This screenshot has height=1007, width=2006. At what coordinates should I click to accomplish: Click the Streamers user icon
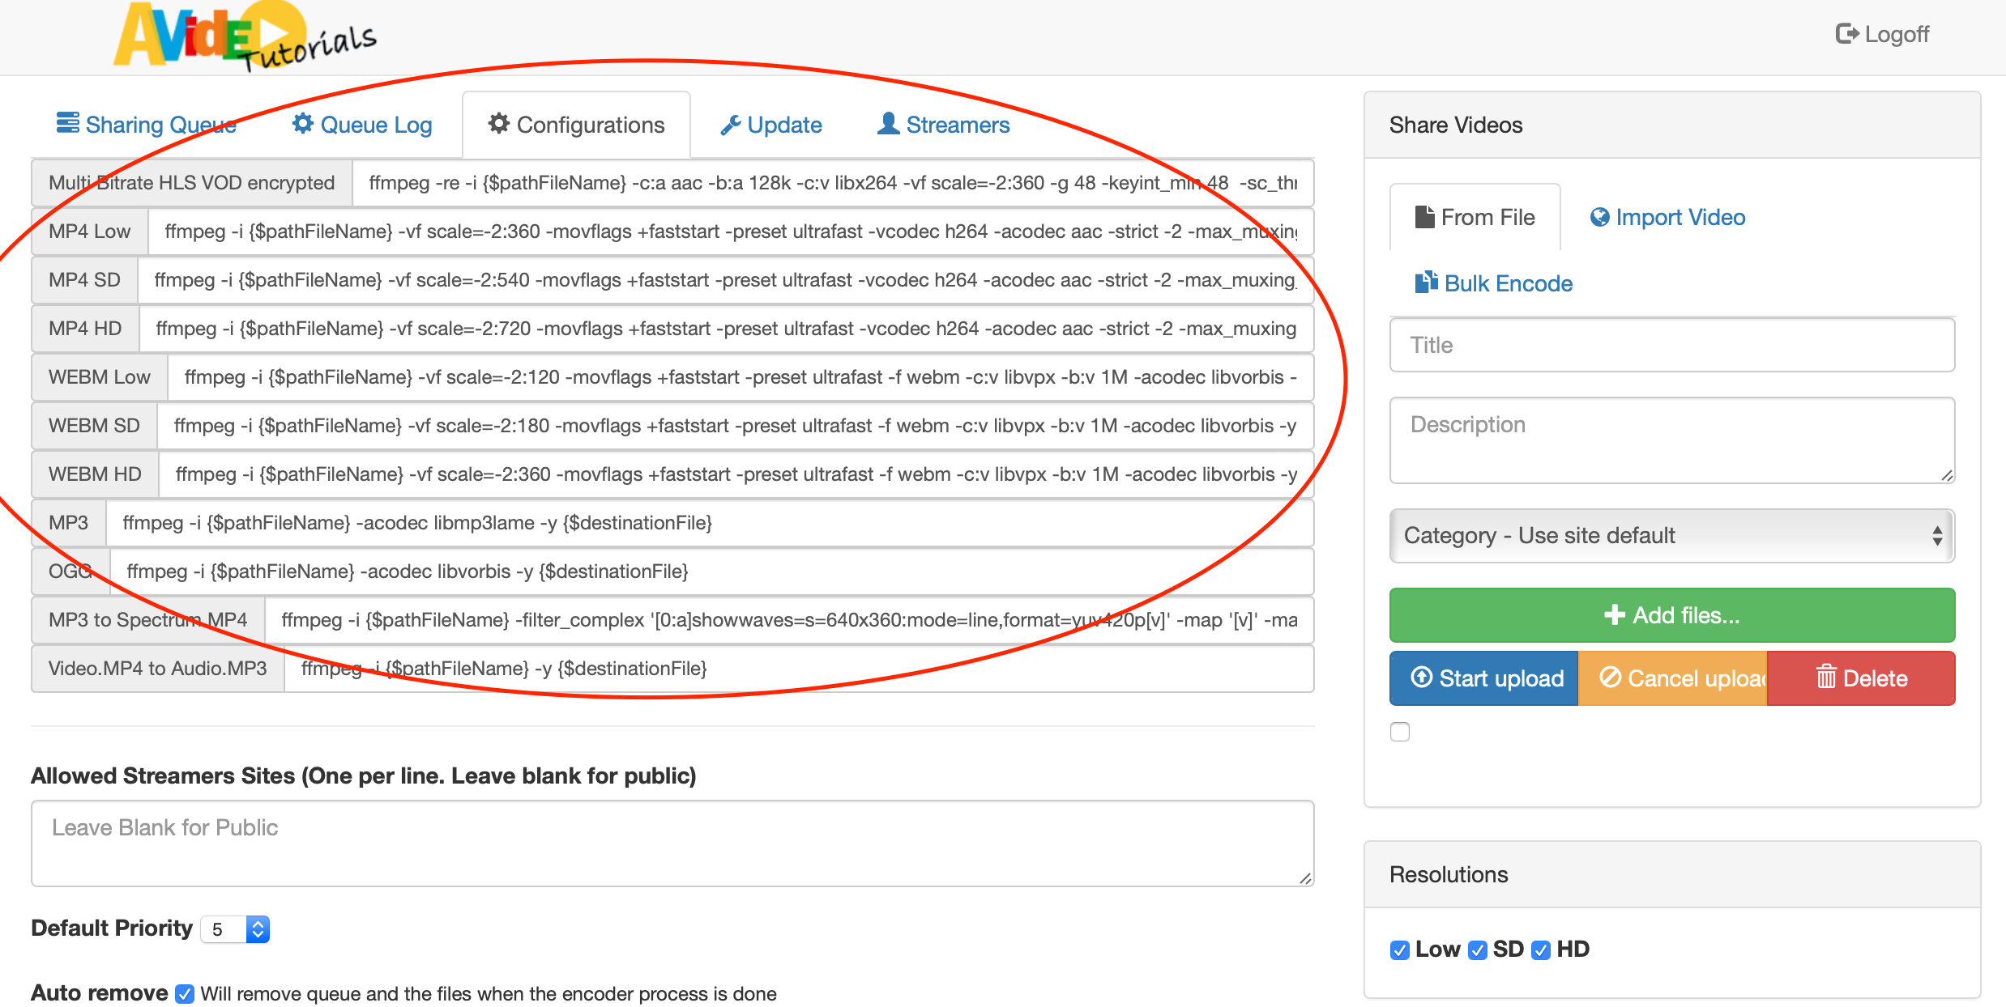(888, 123)
